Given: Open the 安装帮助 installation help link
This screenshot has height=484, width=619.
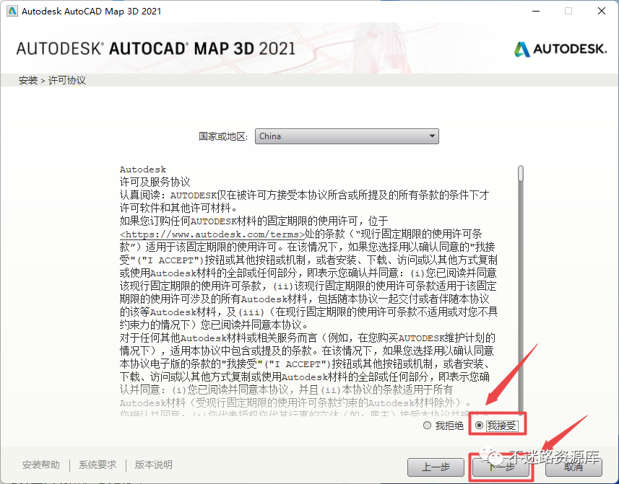Looking at the screenshot, I should coord(41,465).
